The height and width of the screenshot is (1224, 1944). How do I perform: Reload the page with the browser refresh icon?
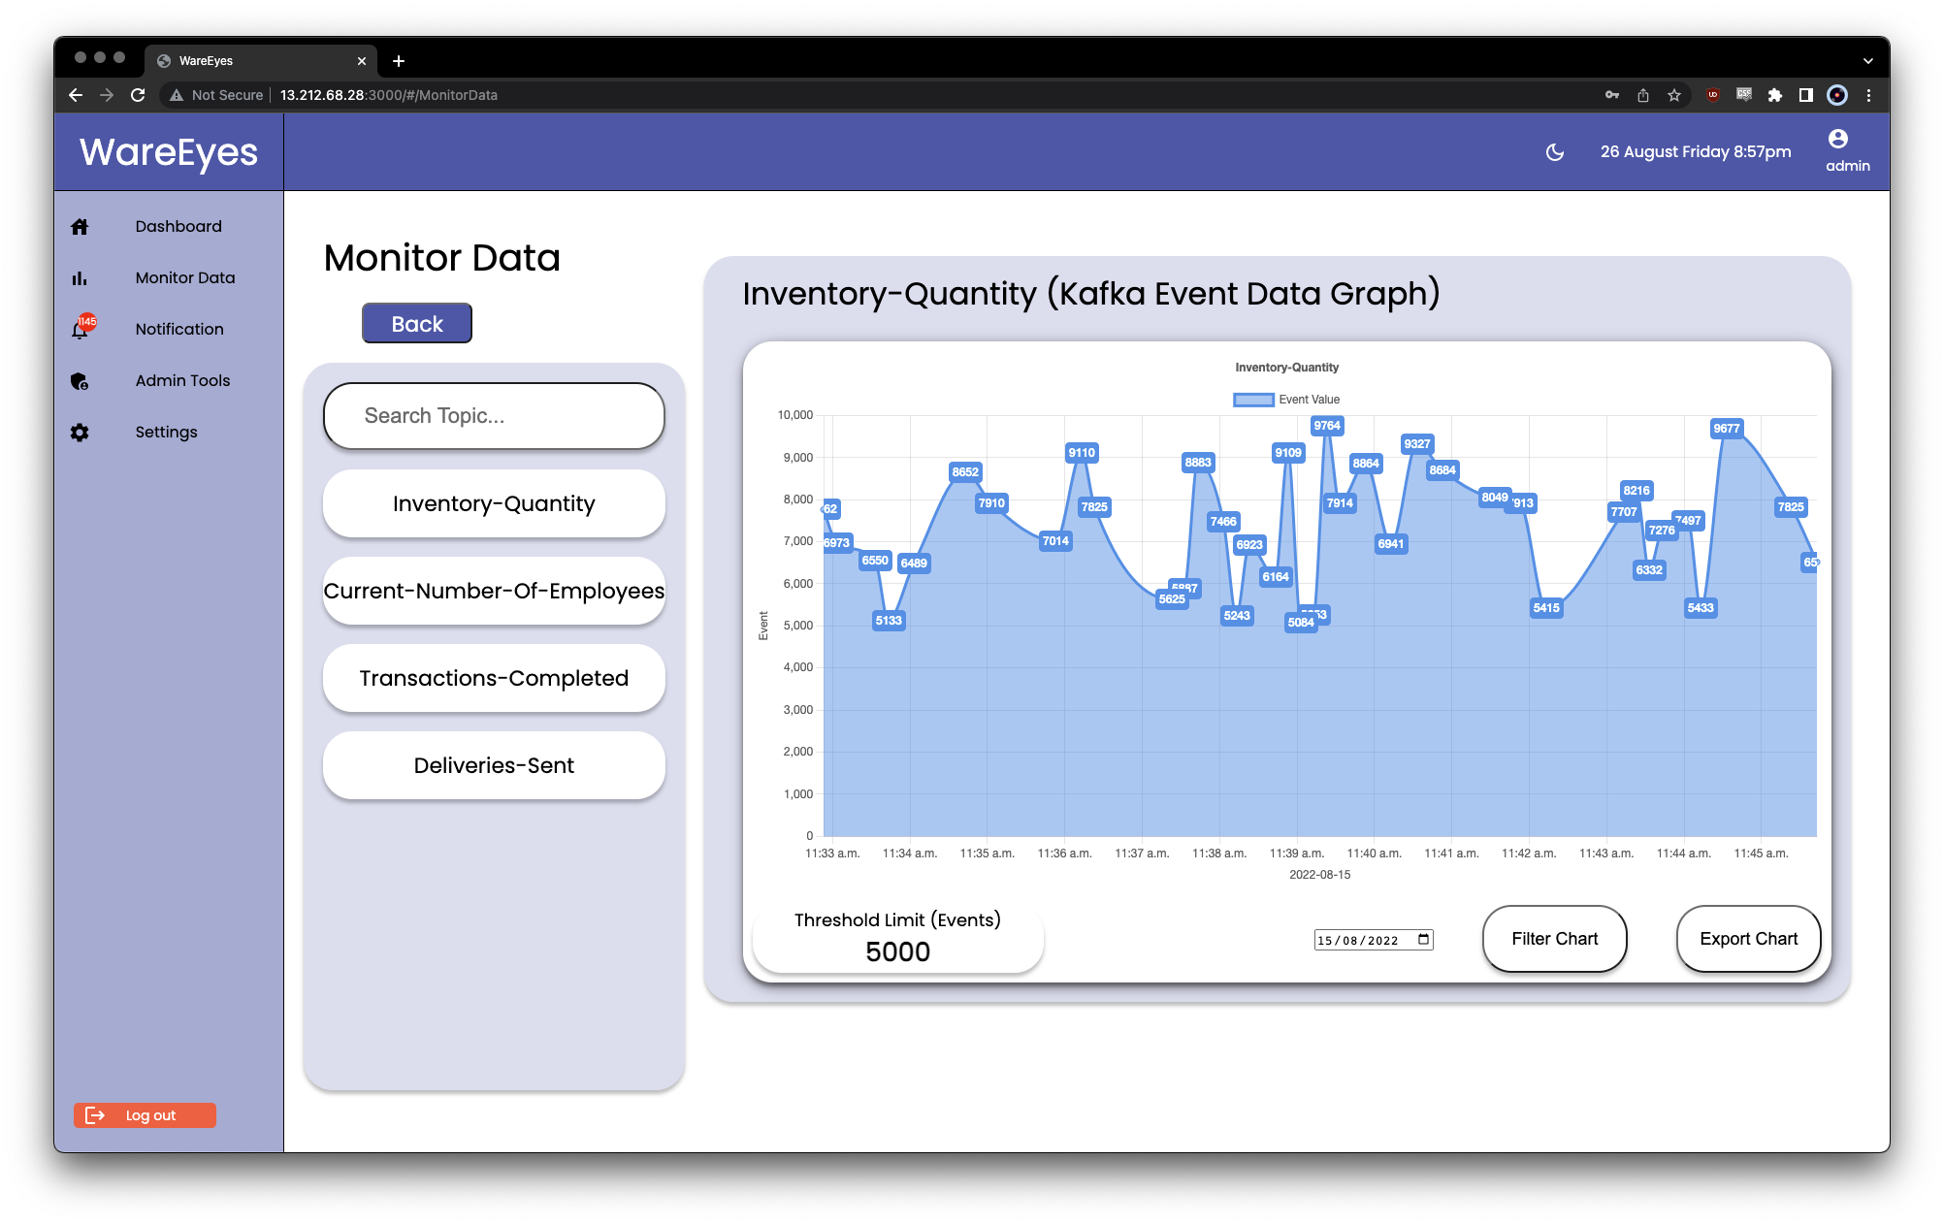(x=138, y=95)
